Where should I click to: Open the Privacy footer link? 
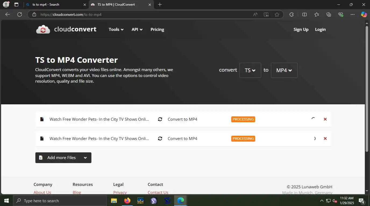120,192
